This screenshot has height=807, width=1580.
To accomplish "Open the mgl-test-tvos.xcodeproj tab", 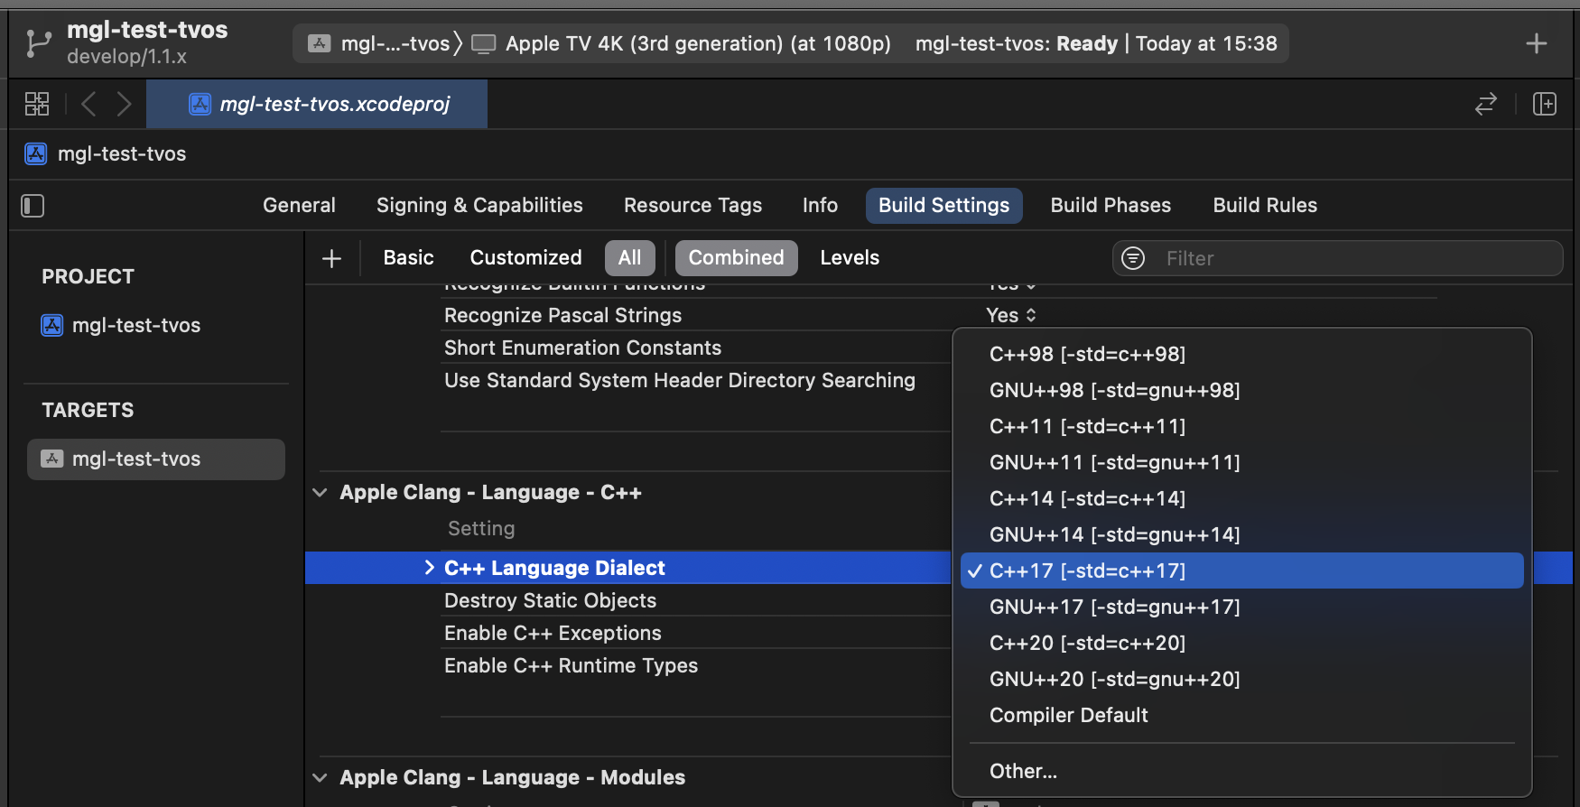I will click(317, 104).
